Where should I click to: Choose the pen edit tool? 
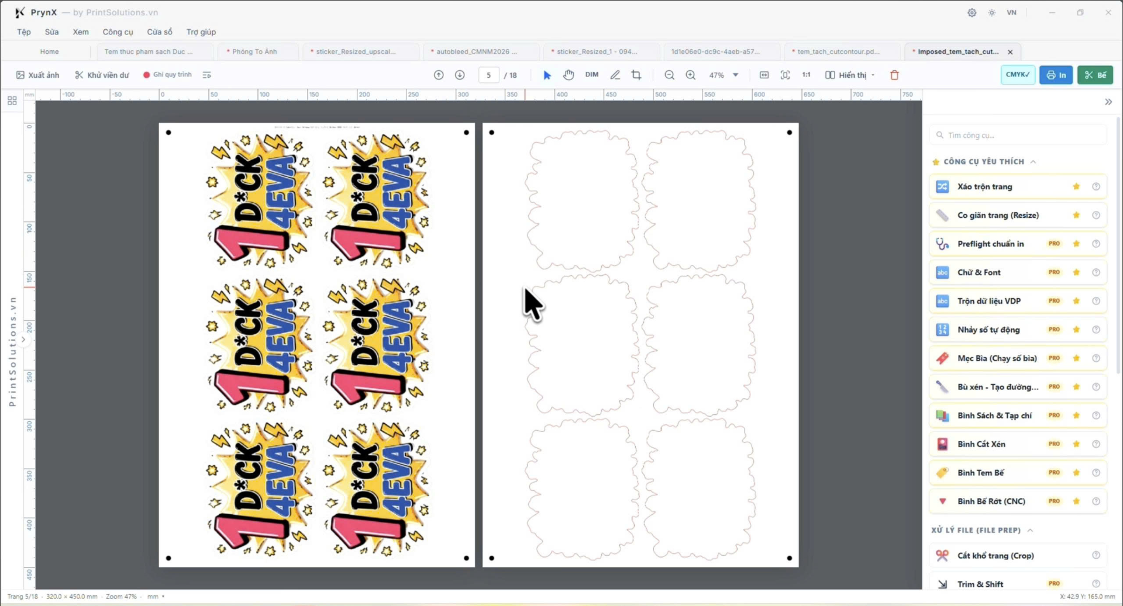click(615, 75)
